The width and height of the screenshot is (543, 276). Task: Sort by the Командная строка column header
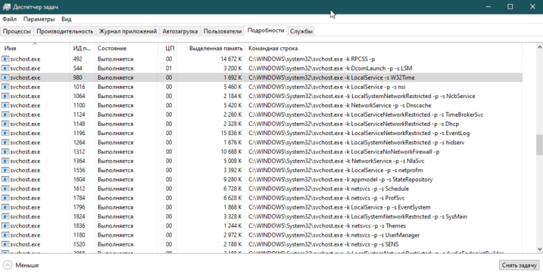(x=384, y=48)
